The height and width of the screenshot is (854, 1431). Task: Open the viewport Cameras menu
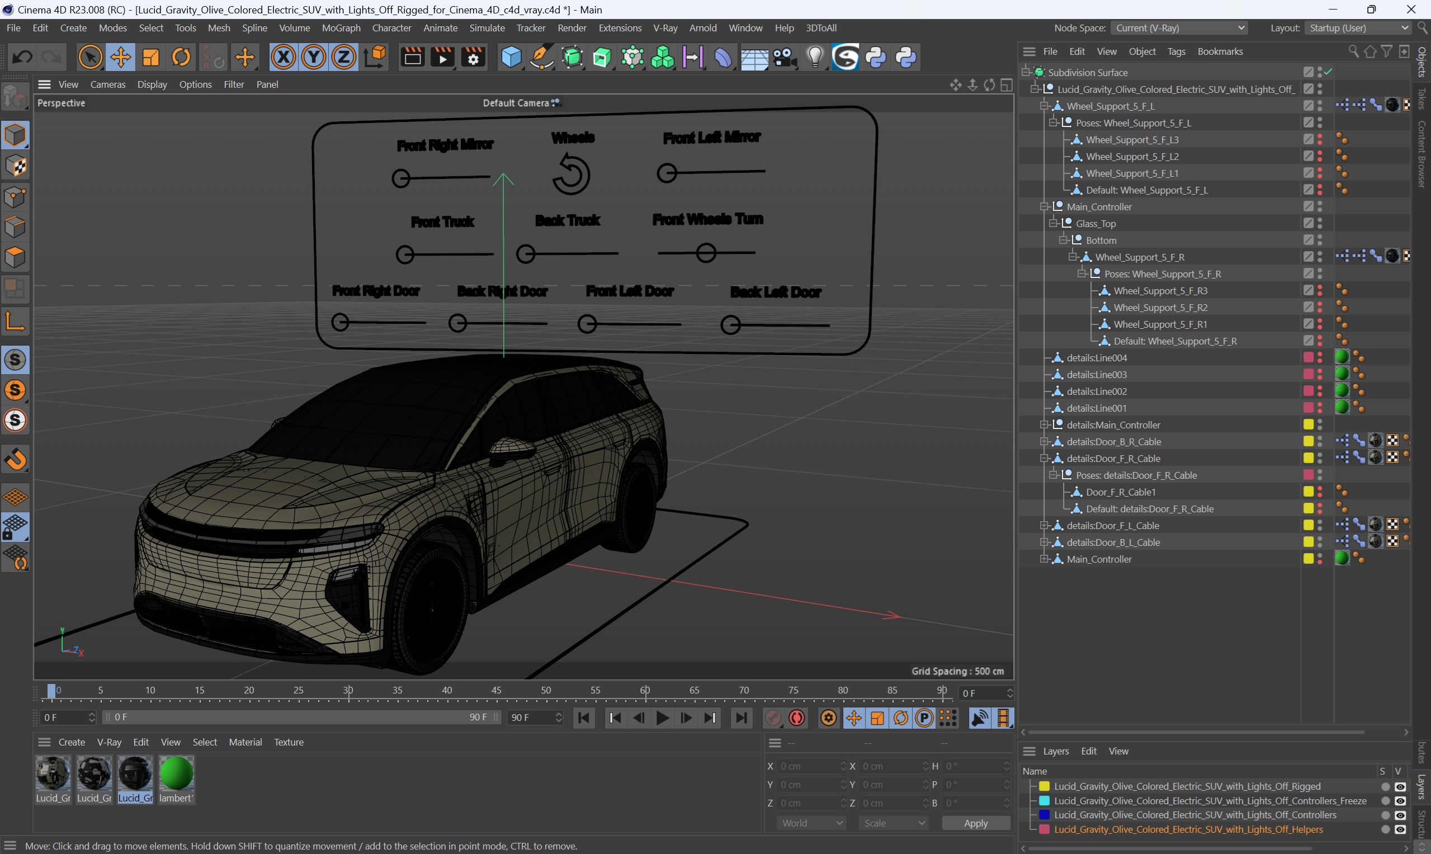(x=107, y=84)
